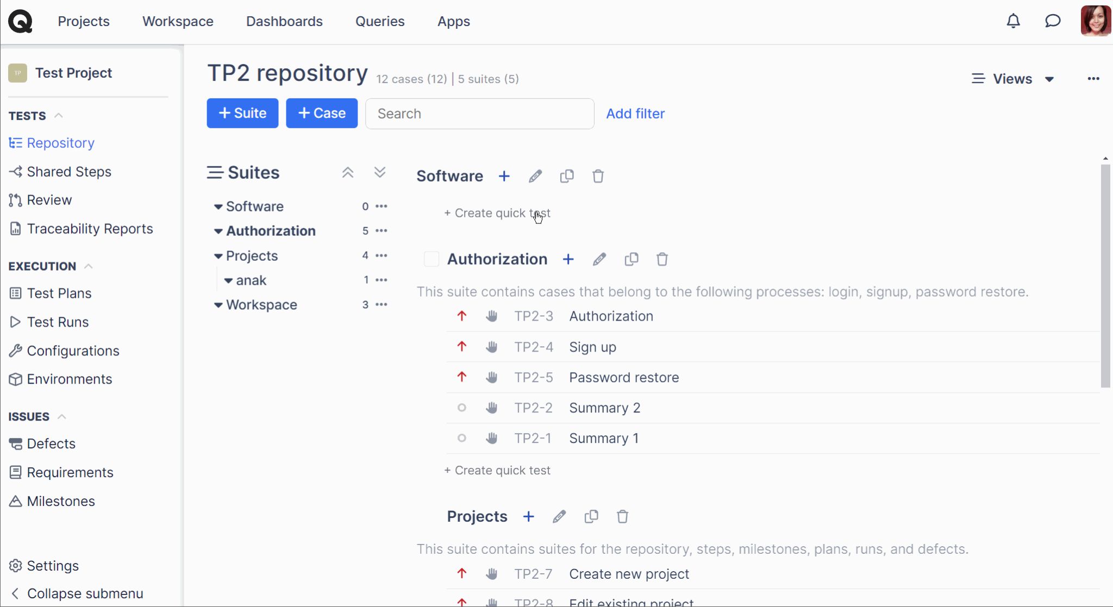Click the blue + Case button
The height and width of the screenshot is (607, 1113).
coord(322,113)
